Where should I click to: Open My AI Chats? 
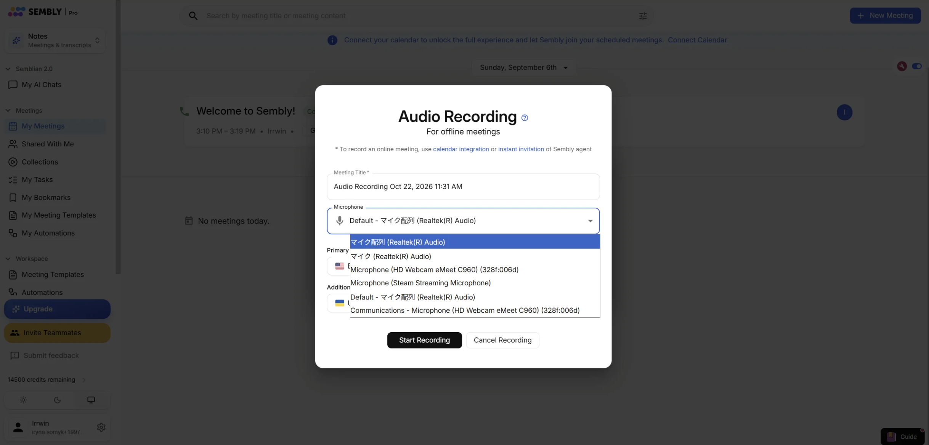tap(41, 85)
